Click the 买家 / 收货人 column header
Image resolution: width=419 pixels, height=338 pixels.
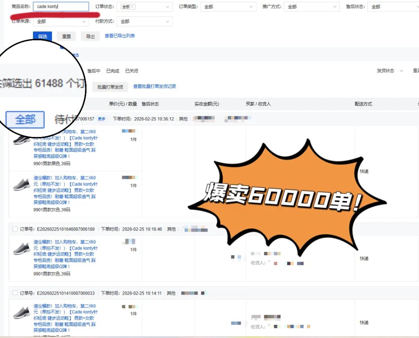point(258,104)
